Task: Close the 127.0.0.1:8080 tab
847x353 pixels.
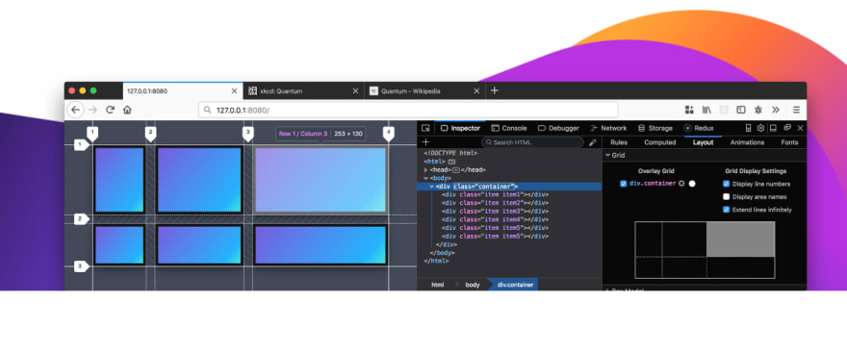Action: click(235, 91)
